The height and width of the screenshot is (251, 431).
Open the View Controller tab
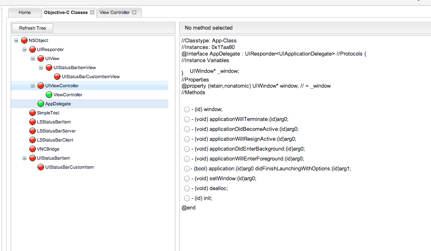(114, 12)
